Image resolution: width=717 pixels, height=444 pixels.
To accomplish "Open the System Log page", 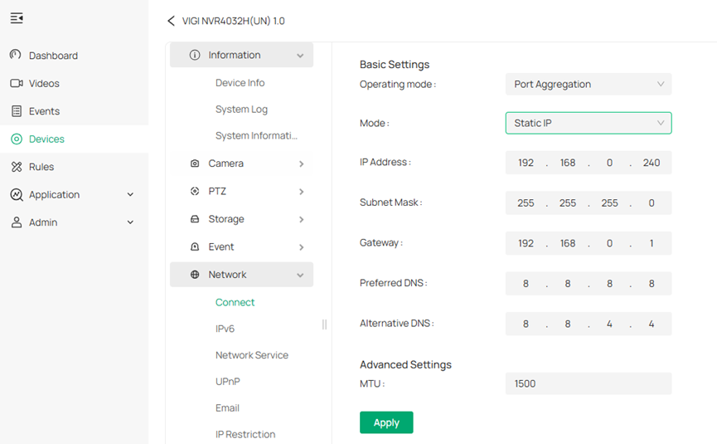I will tap(241, 110).
